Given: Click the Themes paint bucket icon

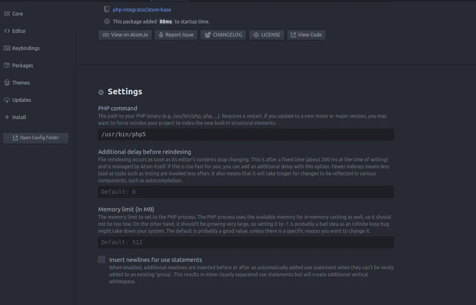Looking at the screenshot, I should (x=7, y=83).
